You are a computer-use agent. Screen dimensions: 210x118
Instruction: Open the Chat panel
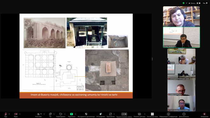point(50,114)
